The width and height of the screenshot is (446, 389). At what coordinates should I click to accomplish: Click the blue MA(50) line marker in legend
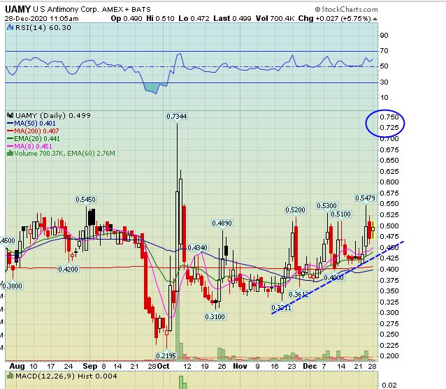(10, 124)
